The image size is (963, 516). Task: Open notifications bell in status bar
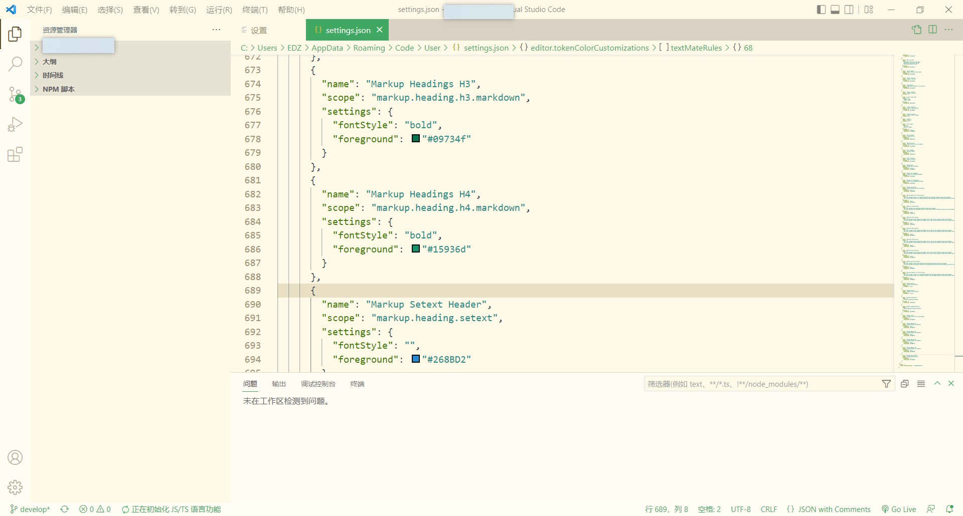click(x=949, y=509)
